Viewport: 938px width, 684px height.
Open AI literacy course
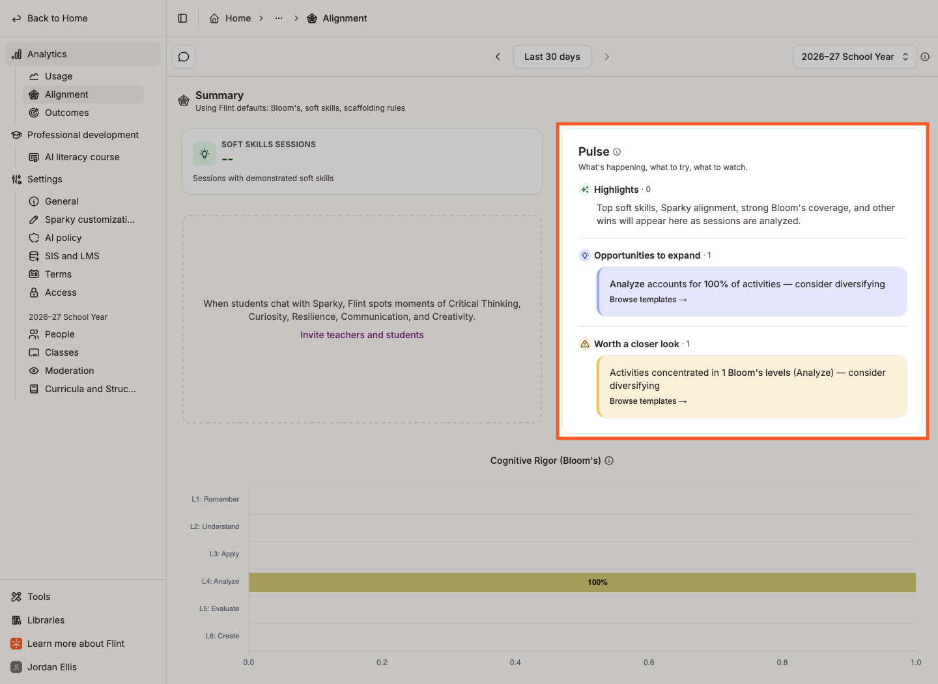click(83, 157)
